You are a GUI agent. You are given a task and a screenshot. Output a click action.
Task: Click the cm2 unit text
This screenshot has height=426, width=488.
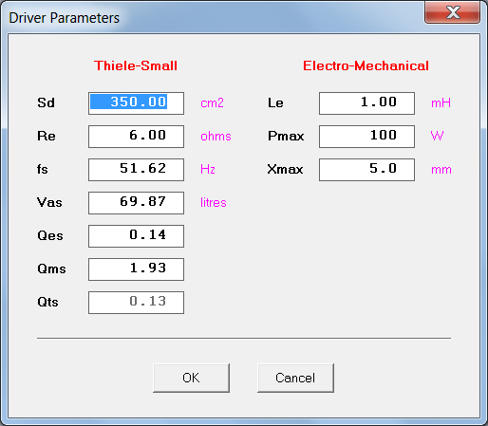tap(212, 103)
